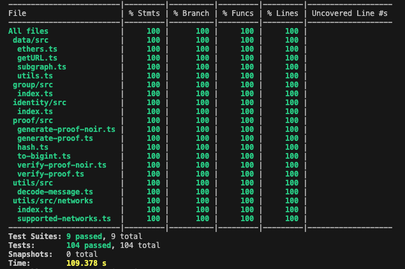Click the 'Uncovered Line #s' header
Viewport: 405px width, 269px height.
[350, 13]
